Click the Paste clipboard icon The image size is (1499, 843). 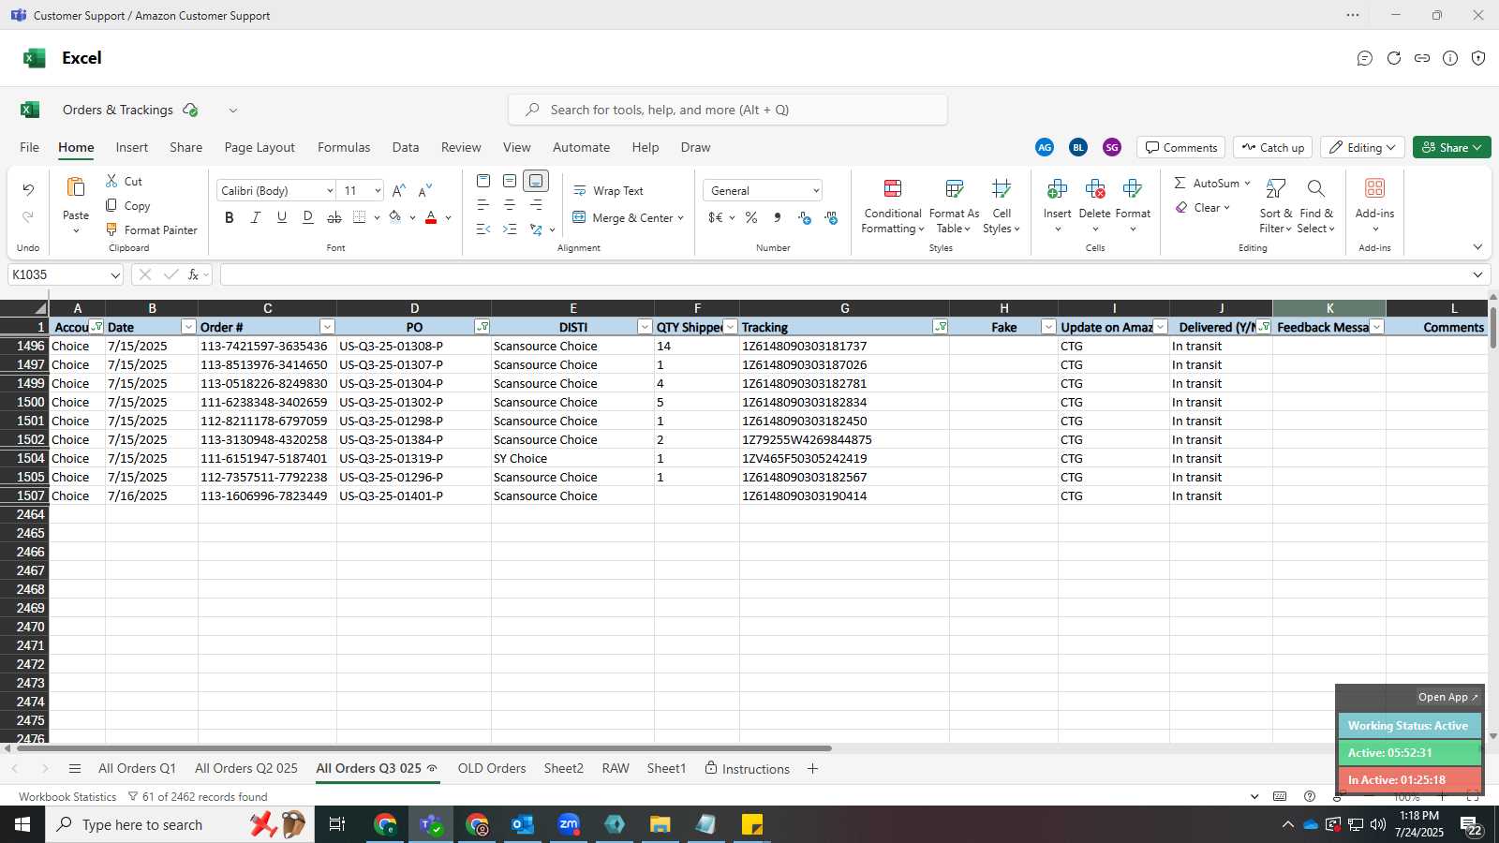point(76,187)
